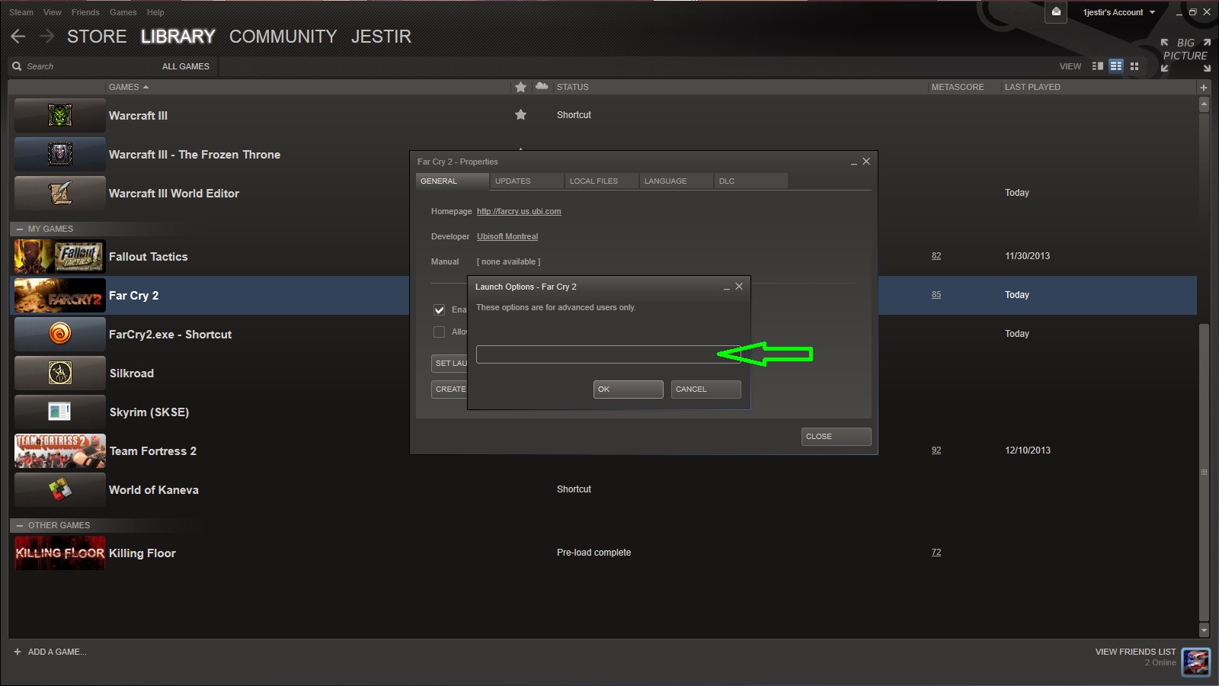
Task: Click the Warcraft III game icon
Action: [x=60, y=115]
